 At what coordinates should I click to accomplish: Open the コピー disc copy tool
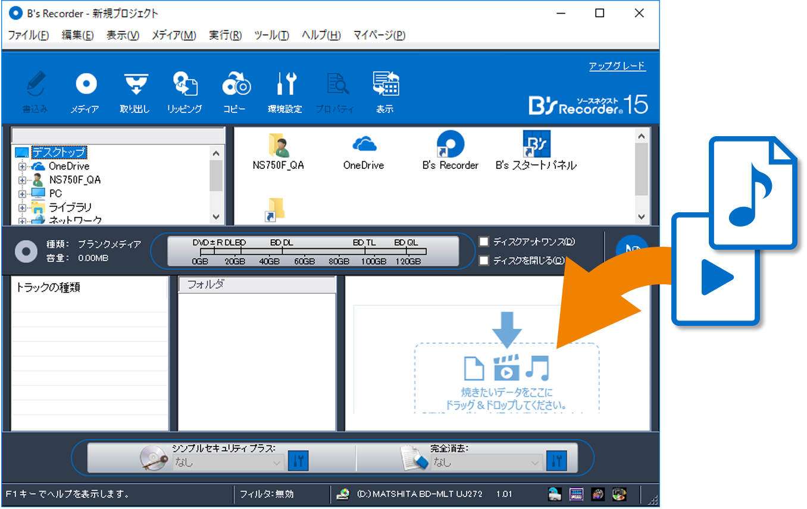tap(236, 84)
